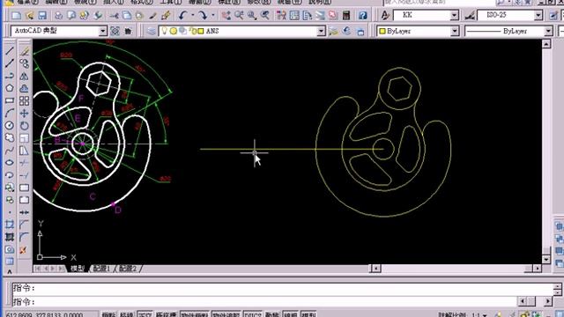
Task: Open the QuickCalc calculator
Action: pyautogui.click(x=346, y=16)
